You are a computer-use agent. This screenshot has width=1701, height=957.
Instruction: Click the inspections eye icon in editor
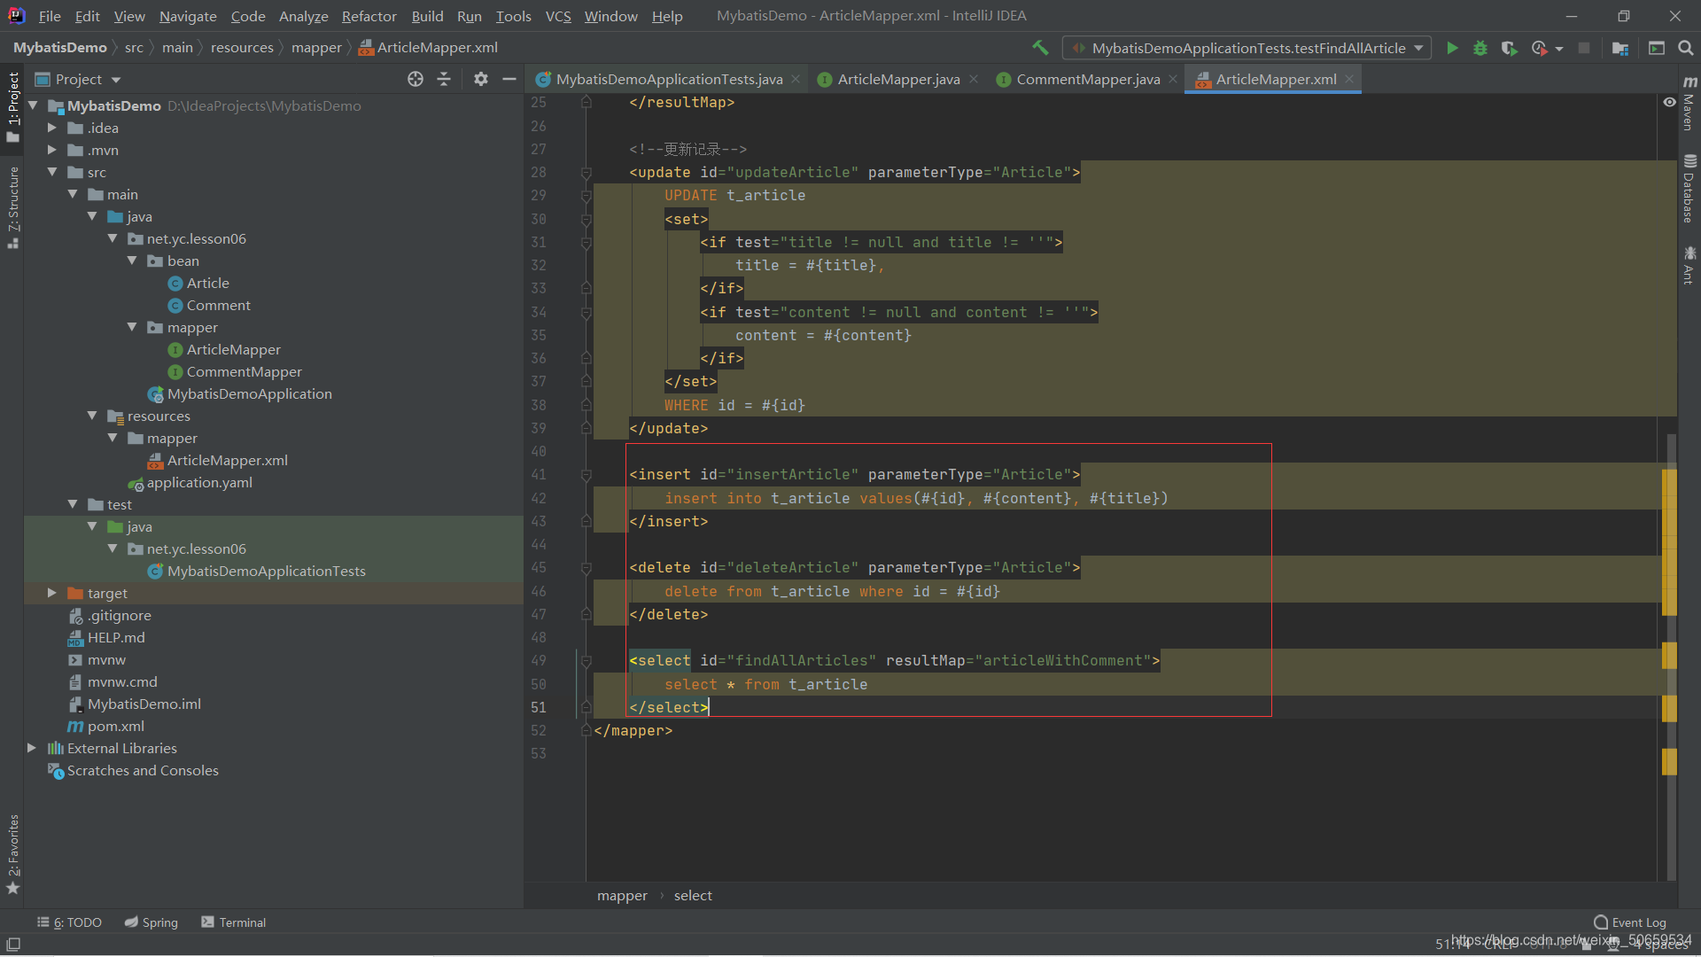pos(1669,103)
